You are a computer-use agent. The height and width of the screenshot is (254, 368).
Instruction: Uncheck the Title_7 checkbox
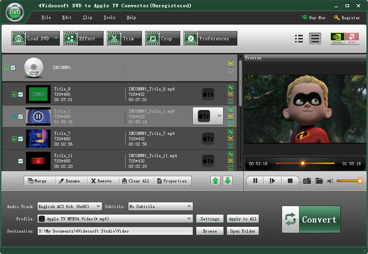[21, 139]
